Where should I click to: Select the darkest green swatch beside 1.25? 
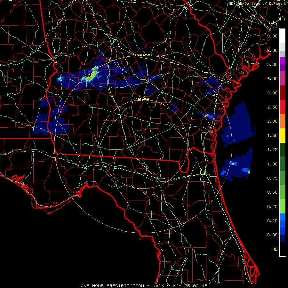(283, 149)
